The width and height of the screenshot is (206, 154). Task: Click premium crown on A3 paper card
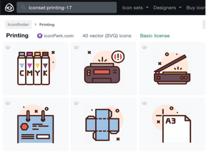(x=145, y=103)
